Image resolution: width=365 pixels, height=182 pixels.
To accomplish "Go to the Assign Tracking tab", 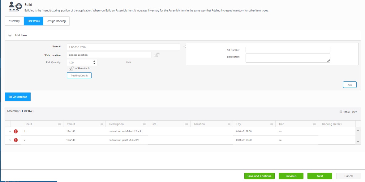I will (56, 21).
